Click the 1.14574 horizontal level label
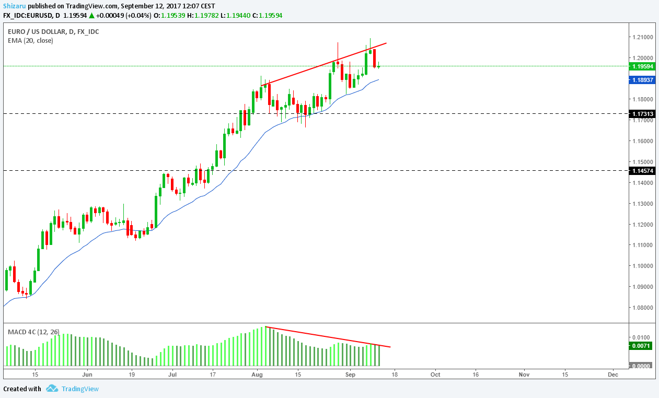This screenshot has height=398, width=659. (642, 170)
